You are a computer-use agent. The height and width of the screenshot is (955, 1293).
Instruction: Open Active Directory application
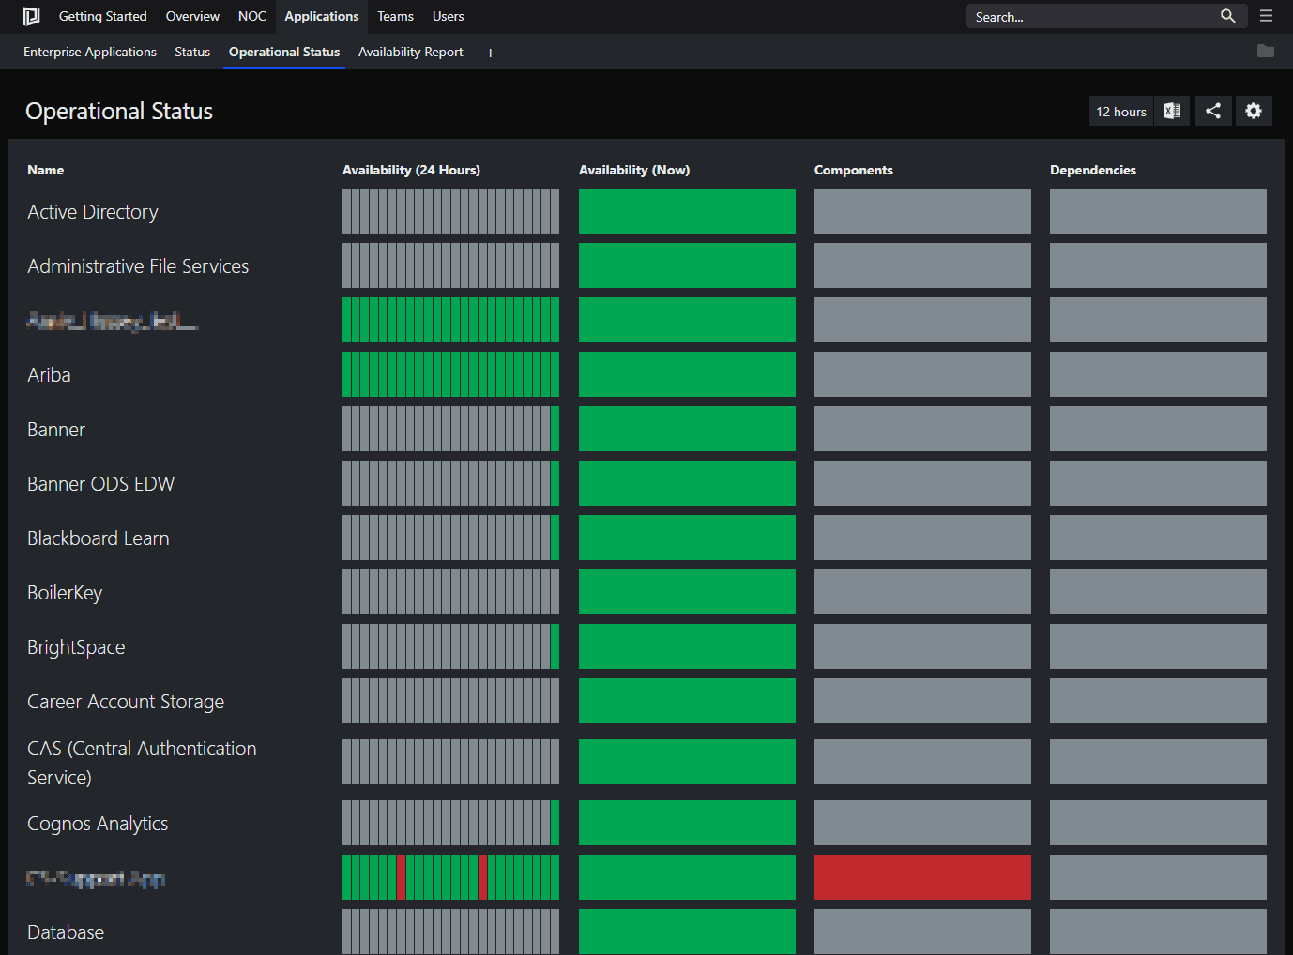[x=93, y=212]
